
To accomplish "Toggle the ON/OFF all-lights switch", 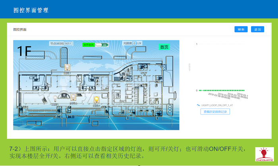I will (x=102, y=45).
